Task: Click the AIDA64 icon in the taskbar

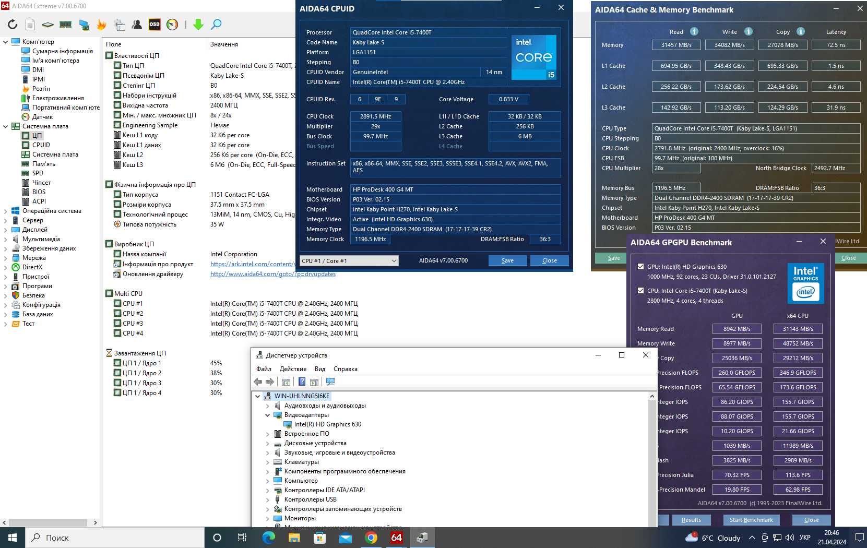Action: (x=397, y=538)
